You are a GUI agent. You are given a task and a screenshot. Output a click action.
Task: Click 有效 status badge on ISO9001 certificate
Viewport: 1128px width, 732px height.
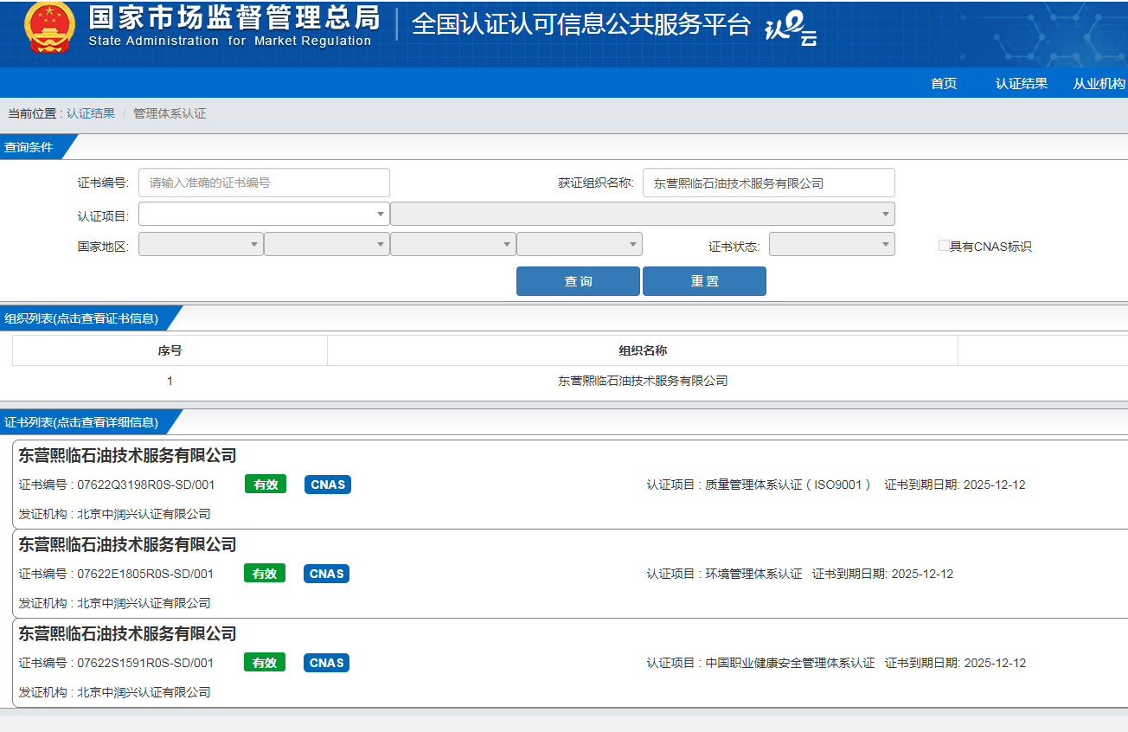tap(265, 485)
